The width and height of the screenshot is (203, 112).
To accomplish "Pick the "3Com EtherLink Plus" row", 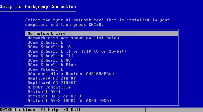I will [x=52, y=65].
